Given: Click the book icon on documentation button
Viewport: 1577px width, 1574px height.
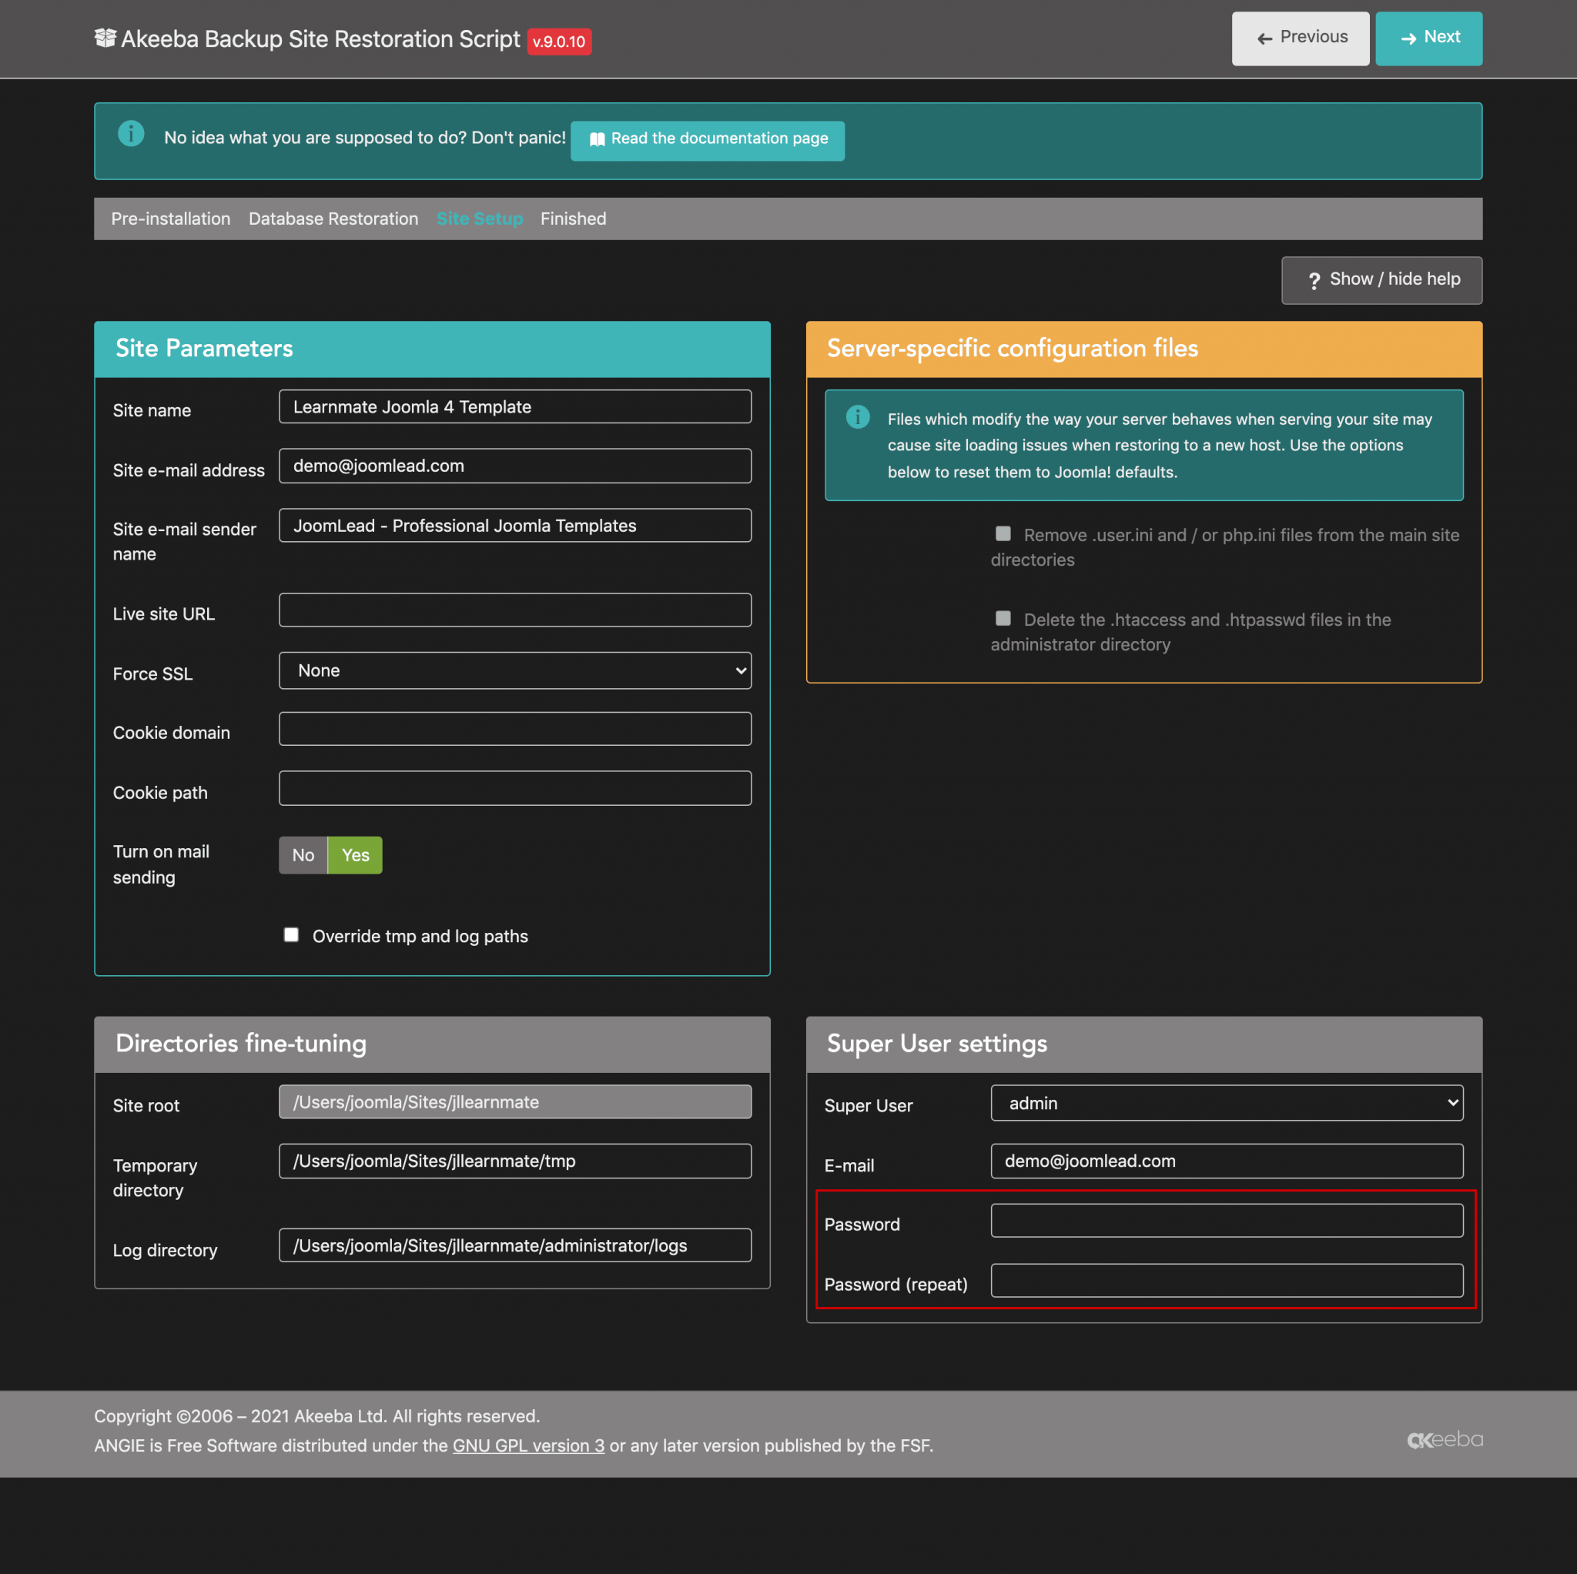Looking at the screenshot, I should click(x=598, y=139).
